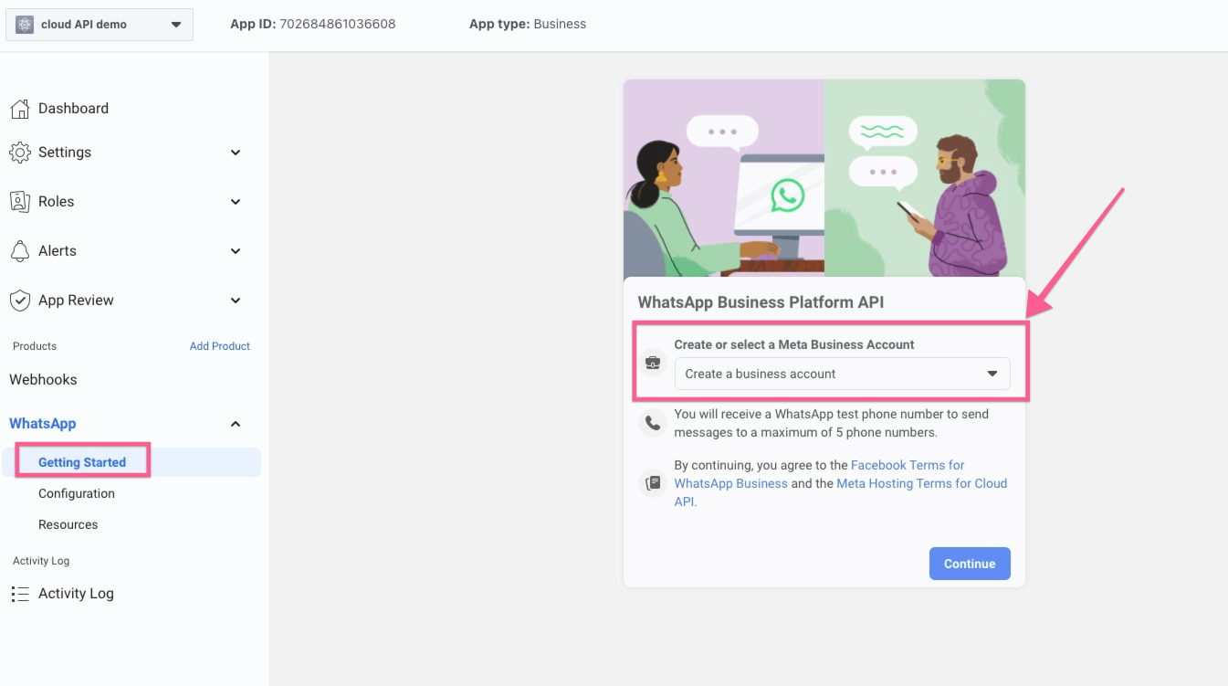
Task: Select Getting Started under WhatsApp
Action: [x=82, y=462]
